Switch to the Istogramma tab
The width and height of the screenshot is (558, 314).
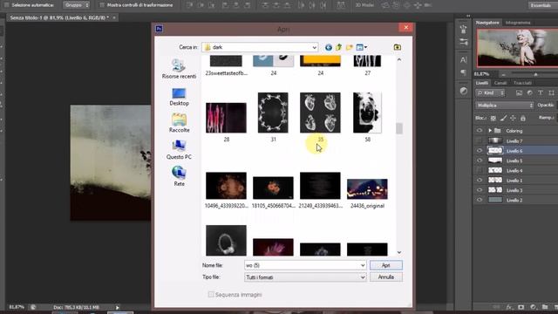[x=517, y=23]
